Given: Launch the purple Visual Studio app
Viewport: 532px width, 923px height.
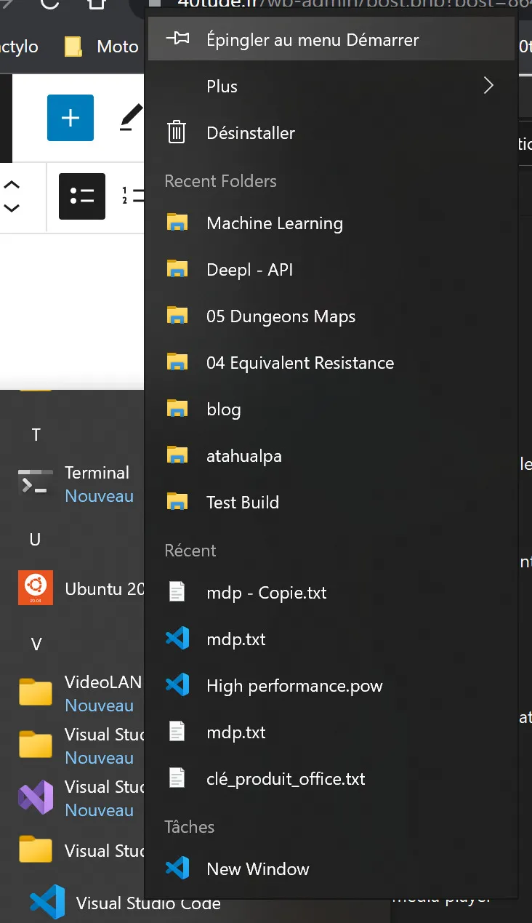Looking at the screenshot, I should tap(73, 798).
